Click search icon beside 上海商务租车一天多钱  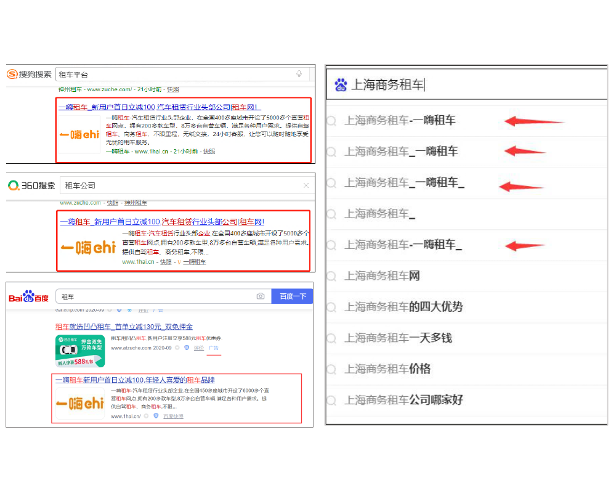[x=331, y=338]
